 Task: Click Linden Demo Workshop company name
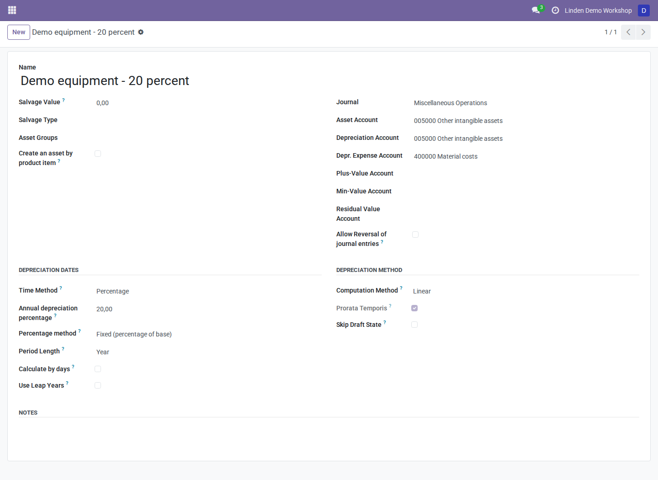click(x=598, y=10)
